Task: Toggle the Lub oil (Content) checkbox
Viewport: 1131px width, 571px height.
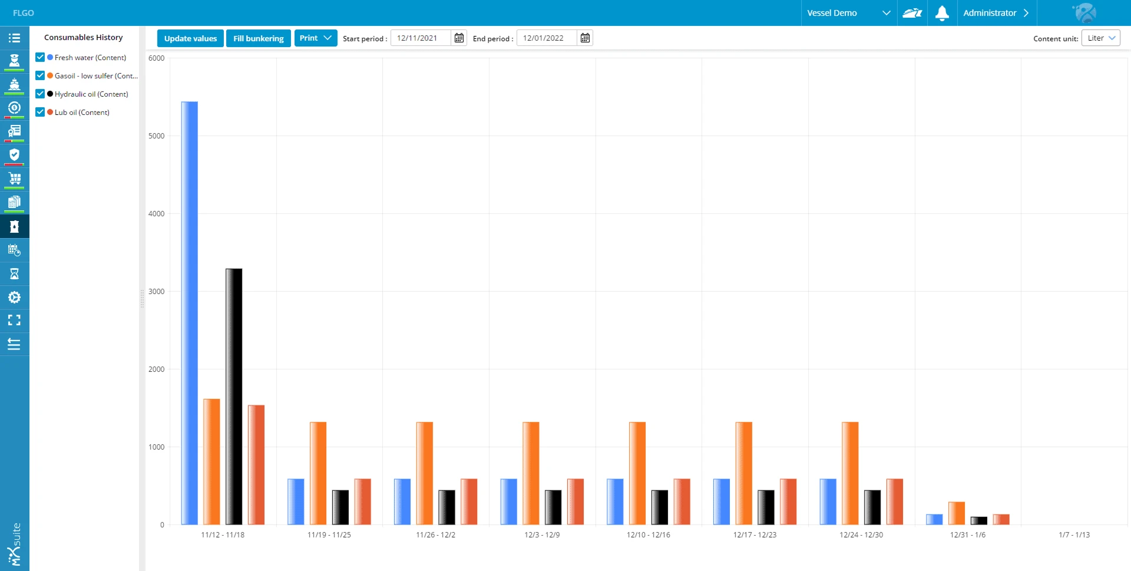Action: tap(39, 111)
